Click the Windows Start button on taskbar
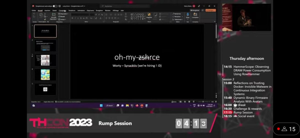The width and height of the screenshot is (300, 138). [101, 105]
